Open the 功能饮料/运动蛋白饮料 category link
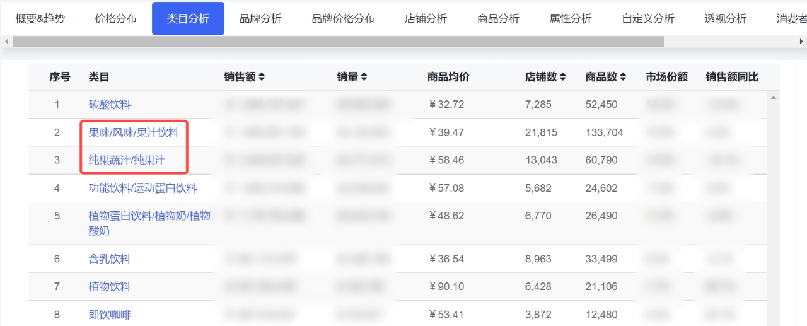Image resolution: width=807 pixels, height=326 pixels. tap(142, 188)
